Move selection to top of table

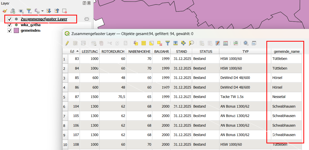175,43
